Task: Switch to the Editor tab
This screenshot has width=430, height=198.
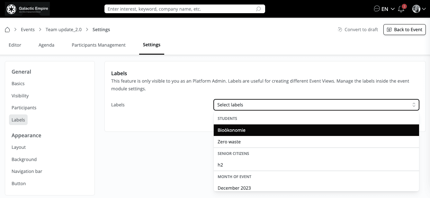Action: tap(15, 45)
